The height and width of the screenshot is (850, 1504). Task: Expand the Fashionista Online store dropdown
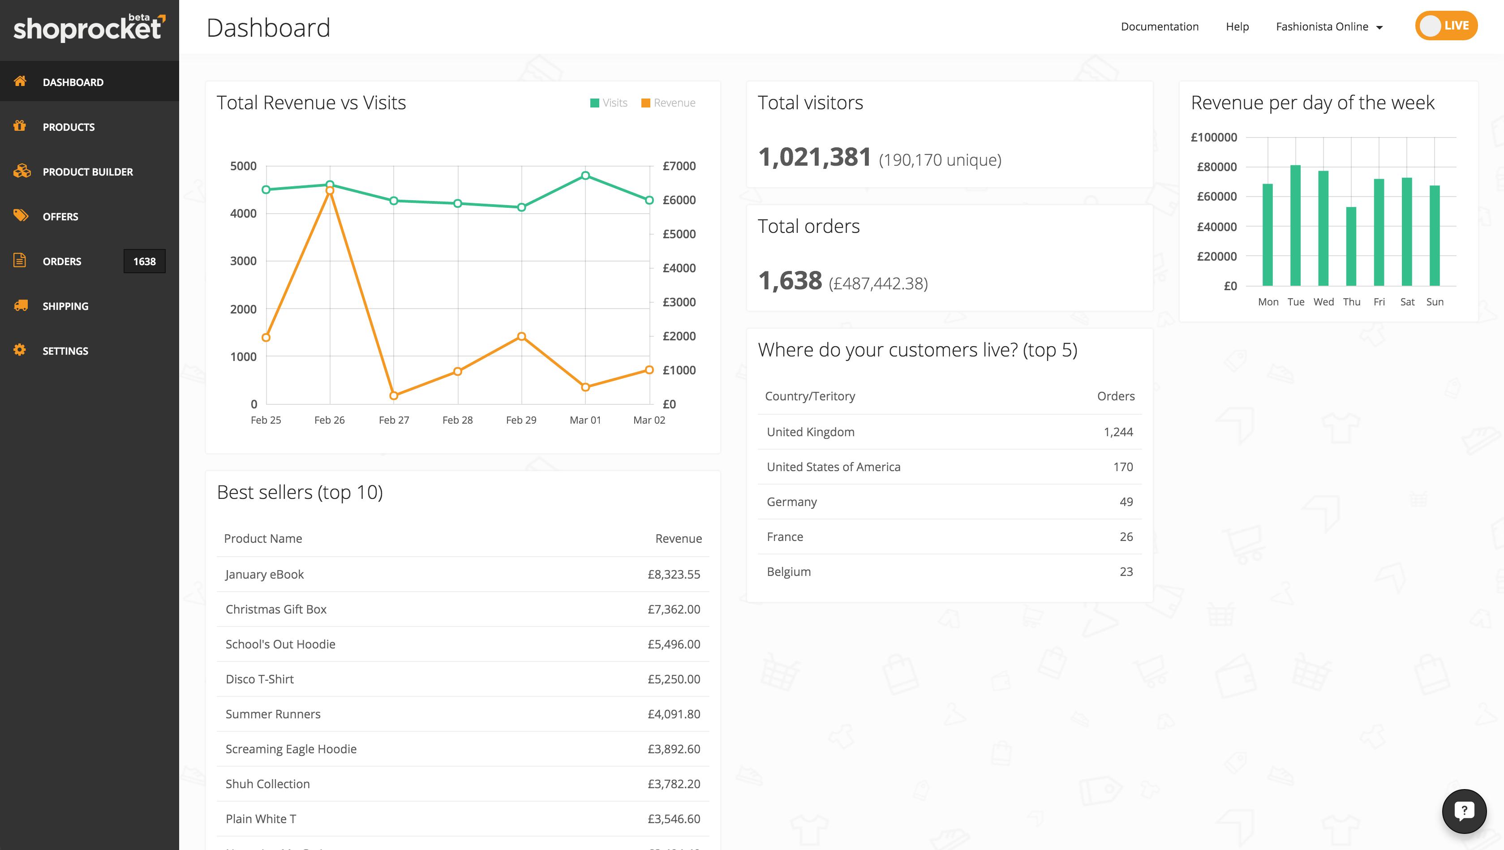pyautogui.click(x=1322, y=27)
